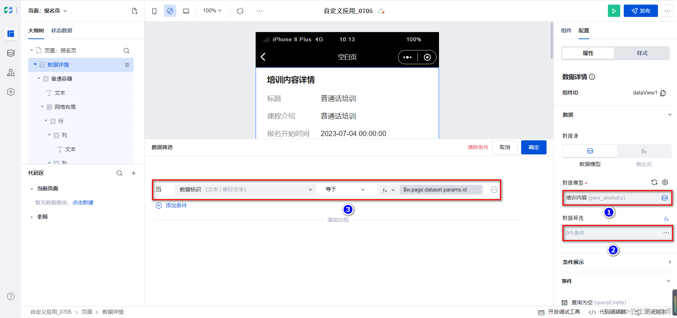Image resolution: width=677 pixels, height=318 pixels.
Task: Select 数据详情 in the outline tree
Action: 81,65
